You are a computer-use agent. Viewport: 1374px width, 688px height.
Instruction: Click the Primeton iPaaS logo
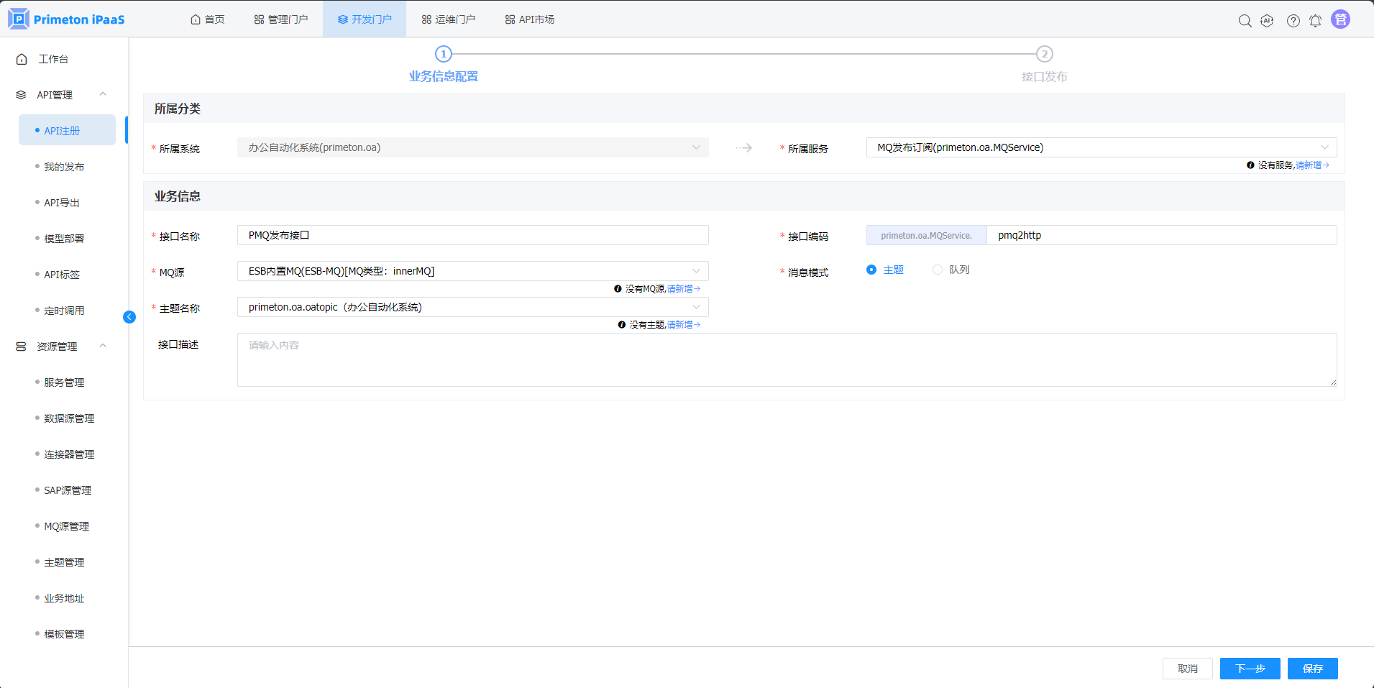click(67, 19)
